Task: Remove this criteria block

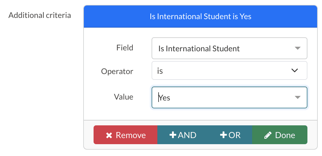Action: pyautogui.click(x=125, y=135)
